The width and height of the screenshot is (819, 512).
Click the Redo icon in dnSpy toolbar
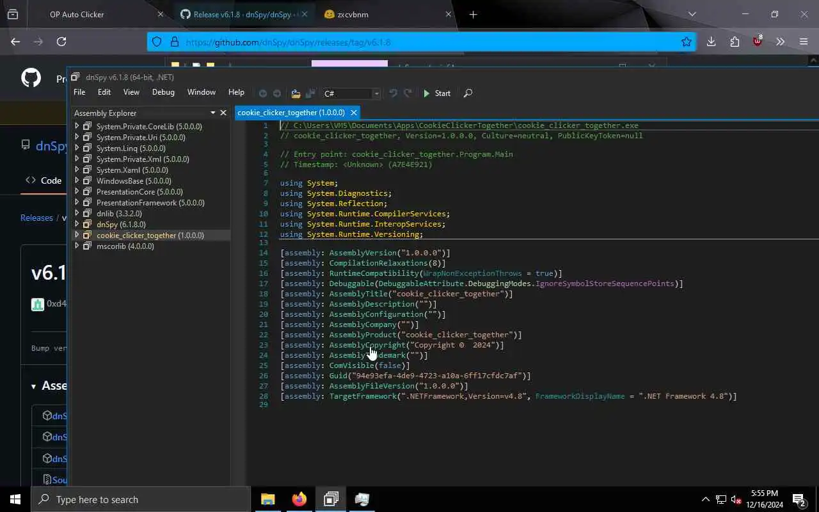click(408, 93)
